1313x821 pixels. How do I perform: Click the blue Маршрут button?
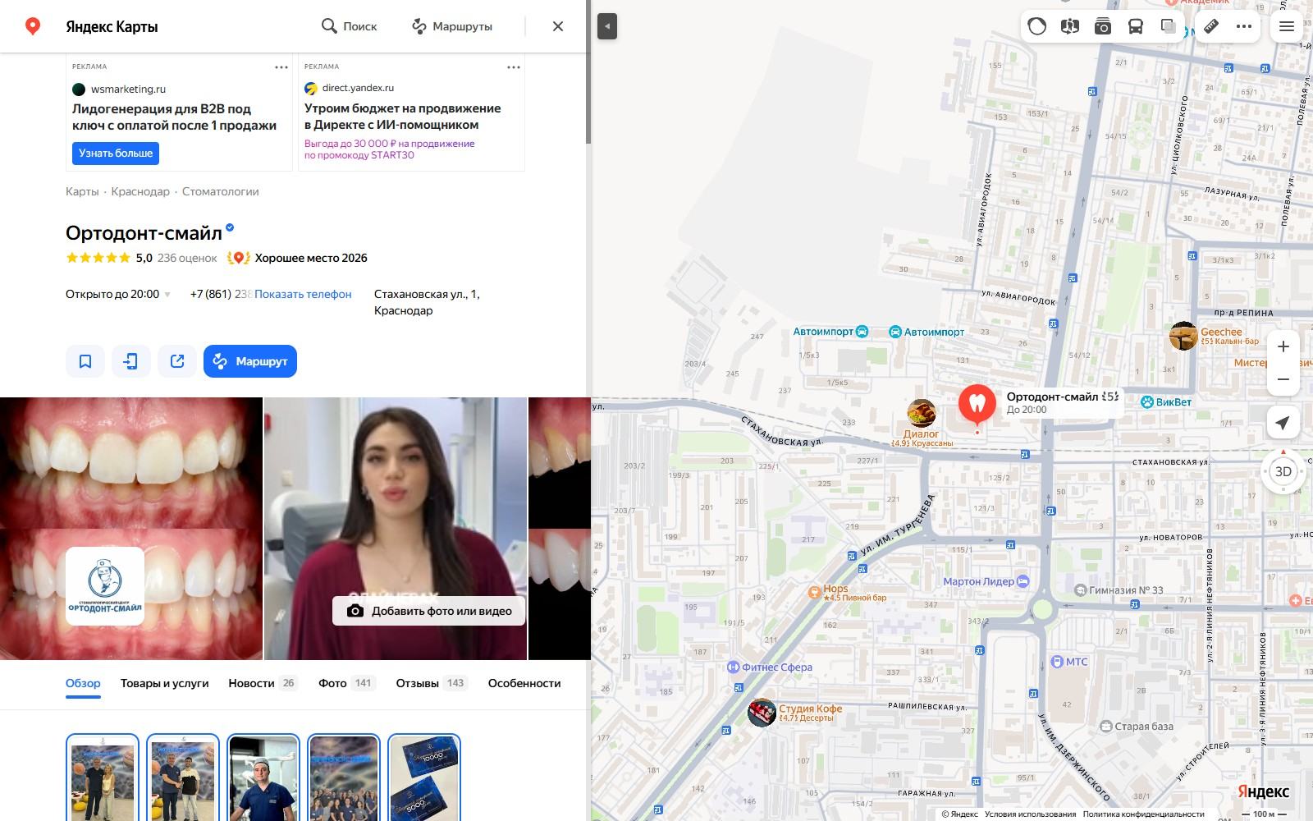click(250, 361)
